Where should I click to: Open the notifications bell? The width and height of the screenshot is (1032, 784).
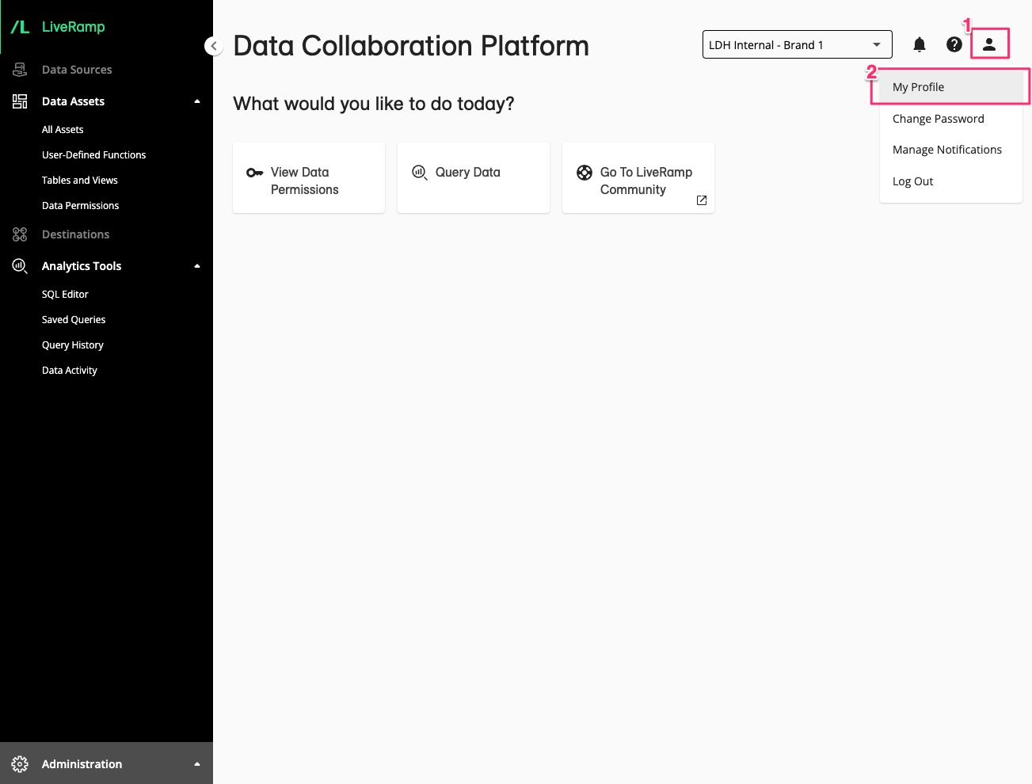pyautogui.click(x=920, y=44)
